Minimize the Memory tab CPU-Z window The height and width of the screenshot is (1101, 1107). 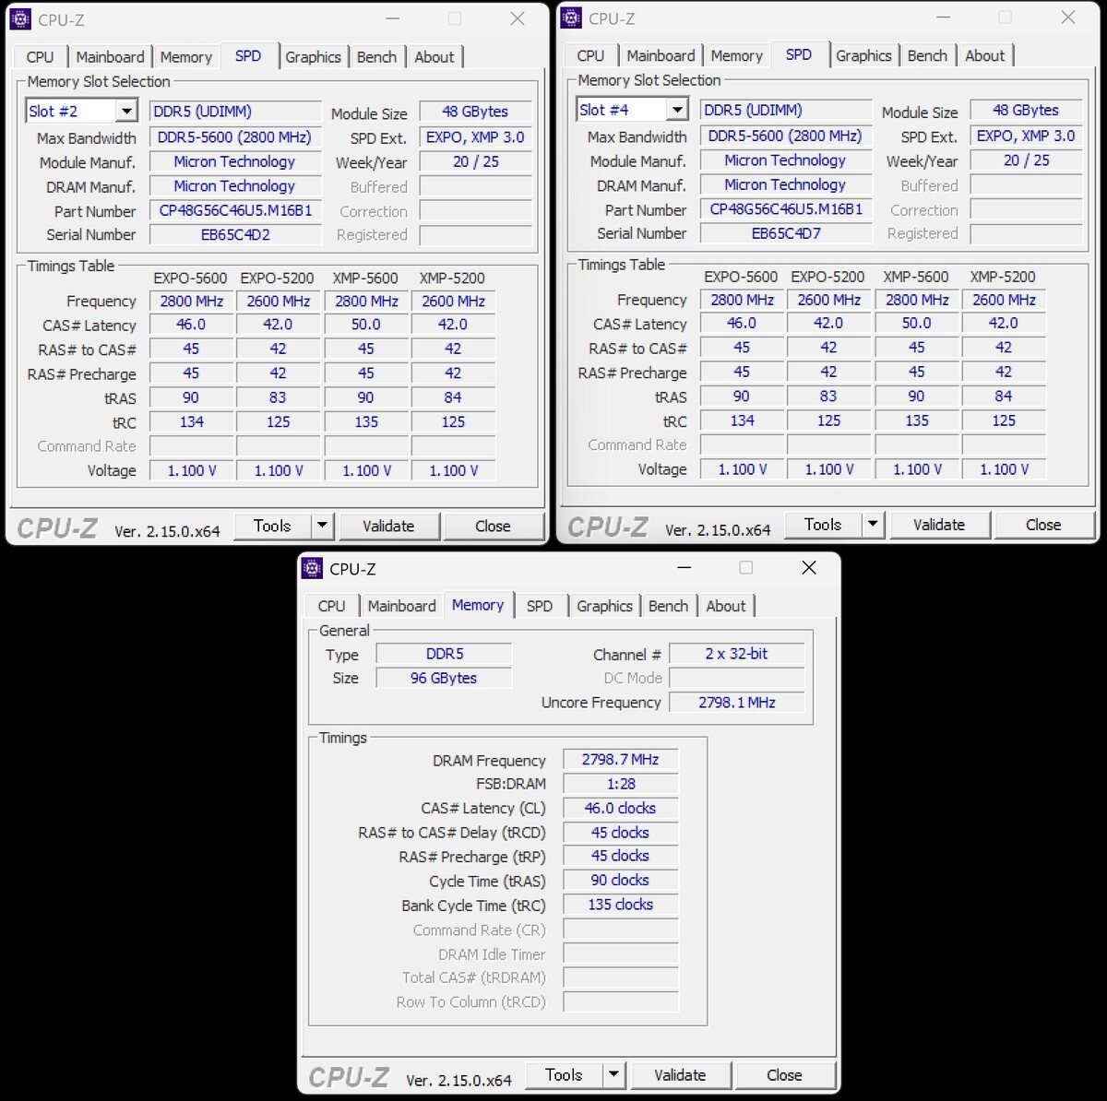tap(684, 569)
